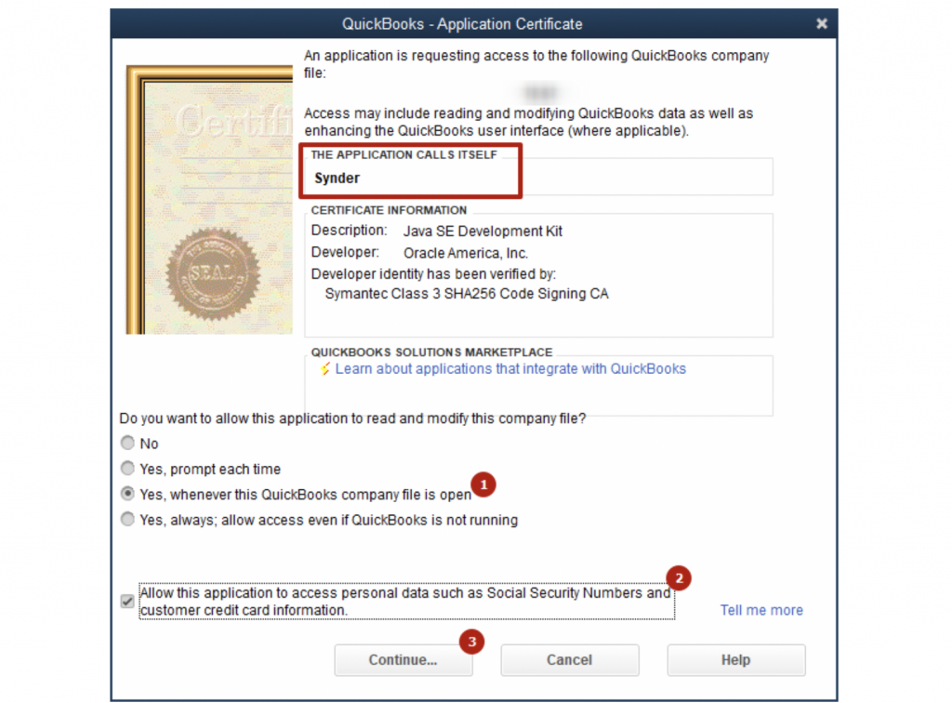
Task: Click the Continue... button
Action: [403, 660]
